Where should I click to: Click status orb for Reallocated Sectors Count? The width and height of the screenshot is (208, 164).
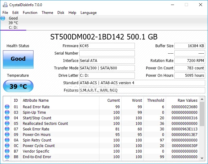[x=7, y=123]
